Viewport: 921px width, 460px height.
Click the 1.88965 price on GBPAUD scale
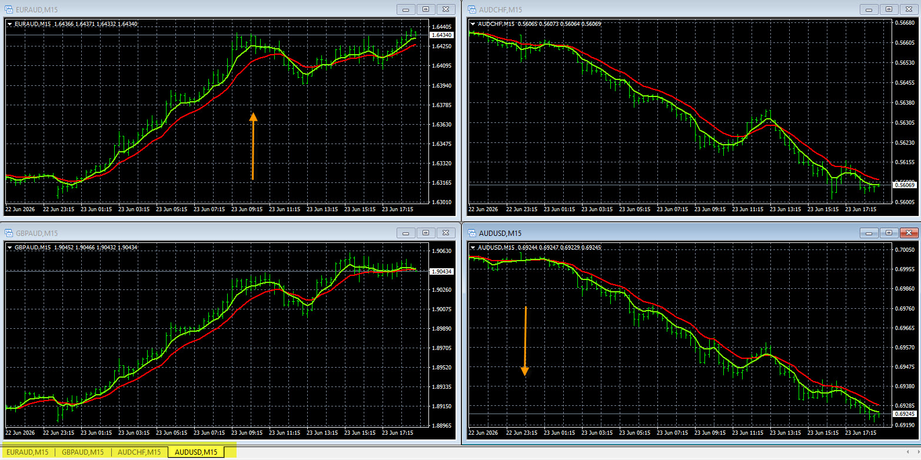pyautogui.click(x=441, y=425)
